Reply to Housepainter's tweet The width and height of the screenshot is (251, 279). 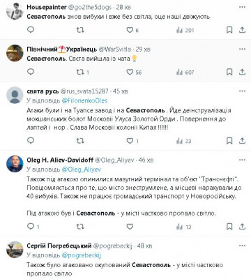(31, 30)
